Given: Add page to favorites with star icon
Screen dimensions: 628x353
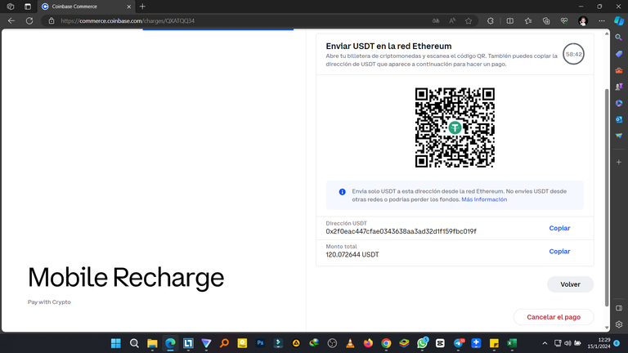Looking at the screenshot, I should [x=469, y=20].
